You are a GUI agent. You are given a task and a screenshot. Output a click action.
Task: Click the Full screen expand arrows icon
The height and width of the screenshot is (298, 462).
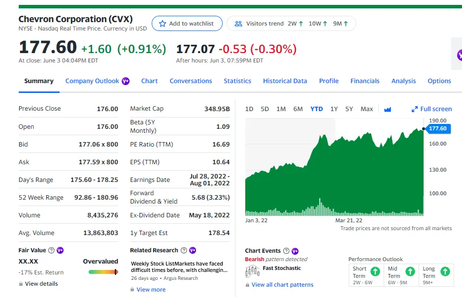tap(415, 109)
